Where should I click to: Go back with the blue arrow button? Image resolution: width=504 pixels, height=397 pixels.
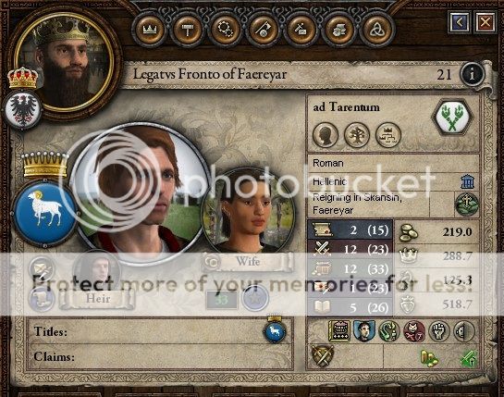click(x=460, y=22)
